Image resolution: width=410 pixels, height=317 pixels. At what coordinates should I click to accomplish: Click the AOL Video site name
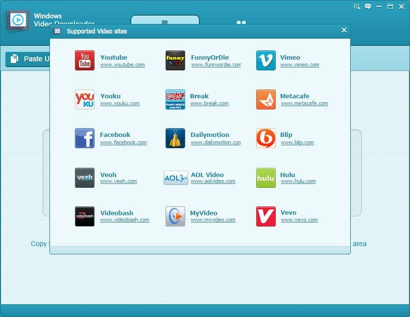click(207, 175)
